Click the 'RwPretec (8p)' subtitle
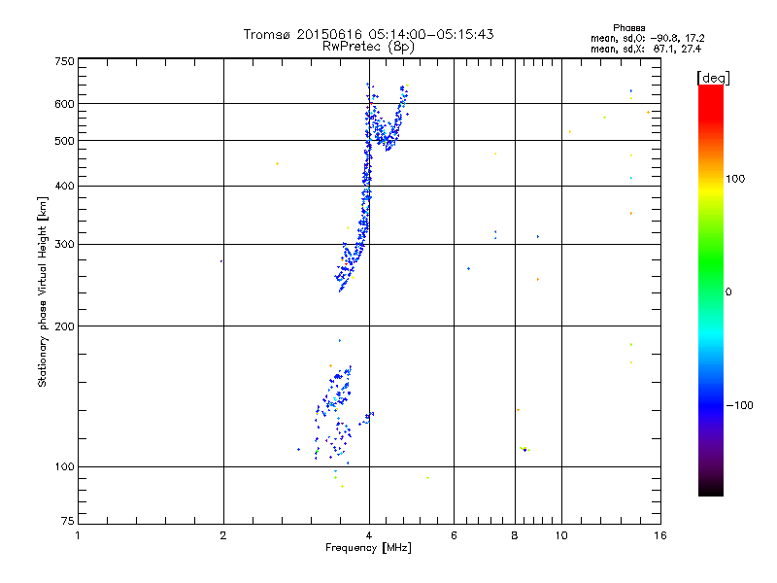Viewport: 777px width, 583px height. tap(368, 47)
